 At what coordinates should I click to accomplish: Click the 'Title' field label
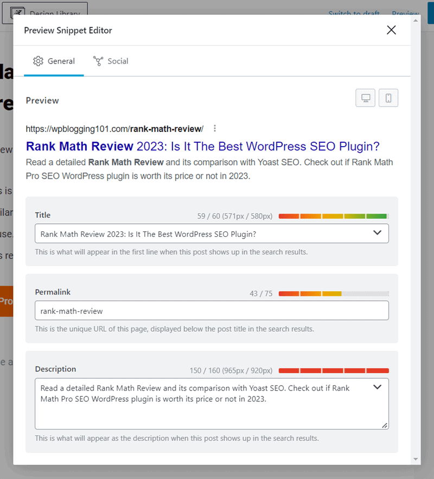(x=43, y=215)
